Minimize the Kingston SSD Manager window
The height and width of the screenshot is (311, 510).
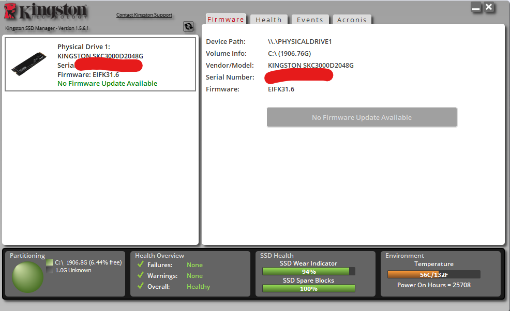tap(476, 7)
